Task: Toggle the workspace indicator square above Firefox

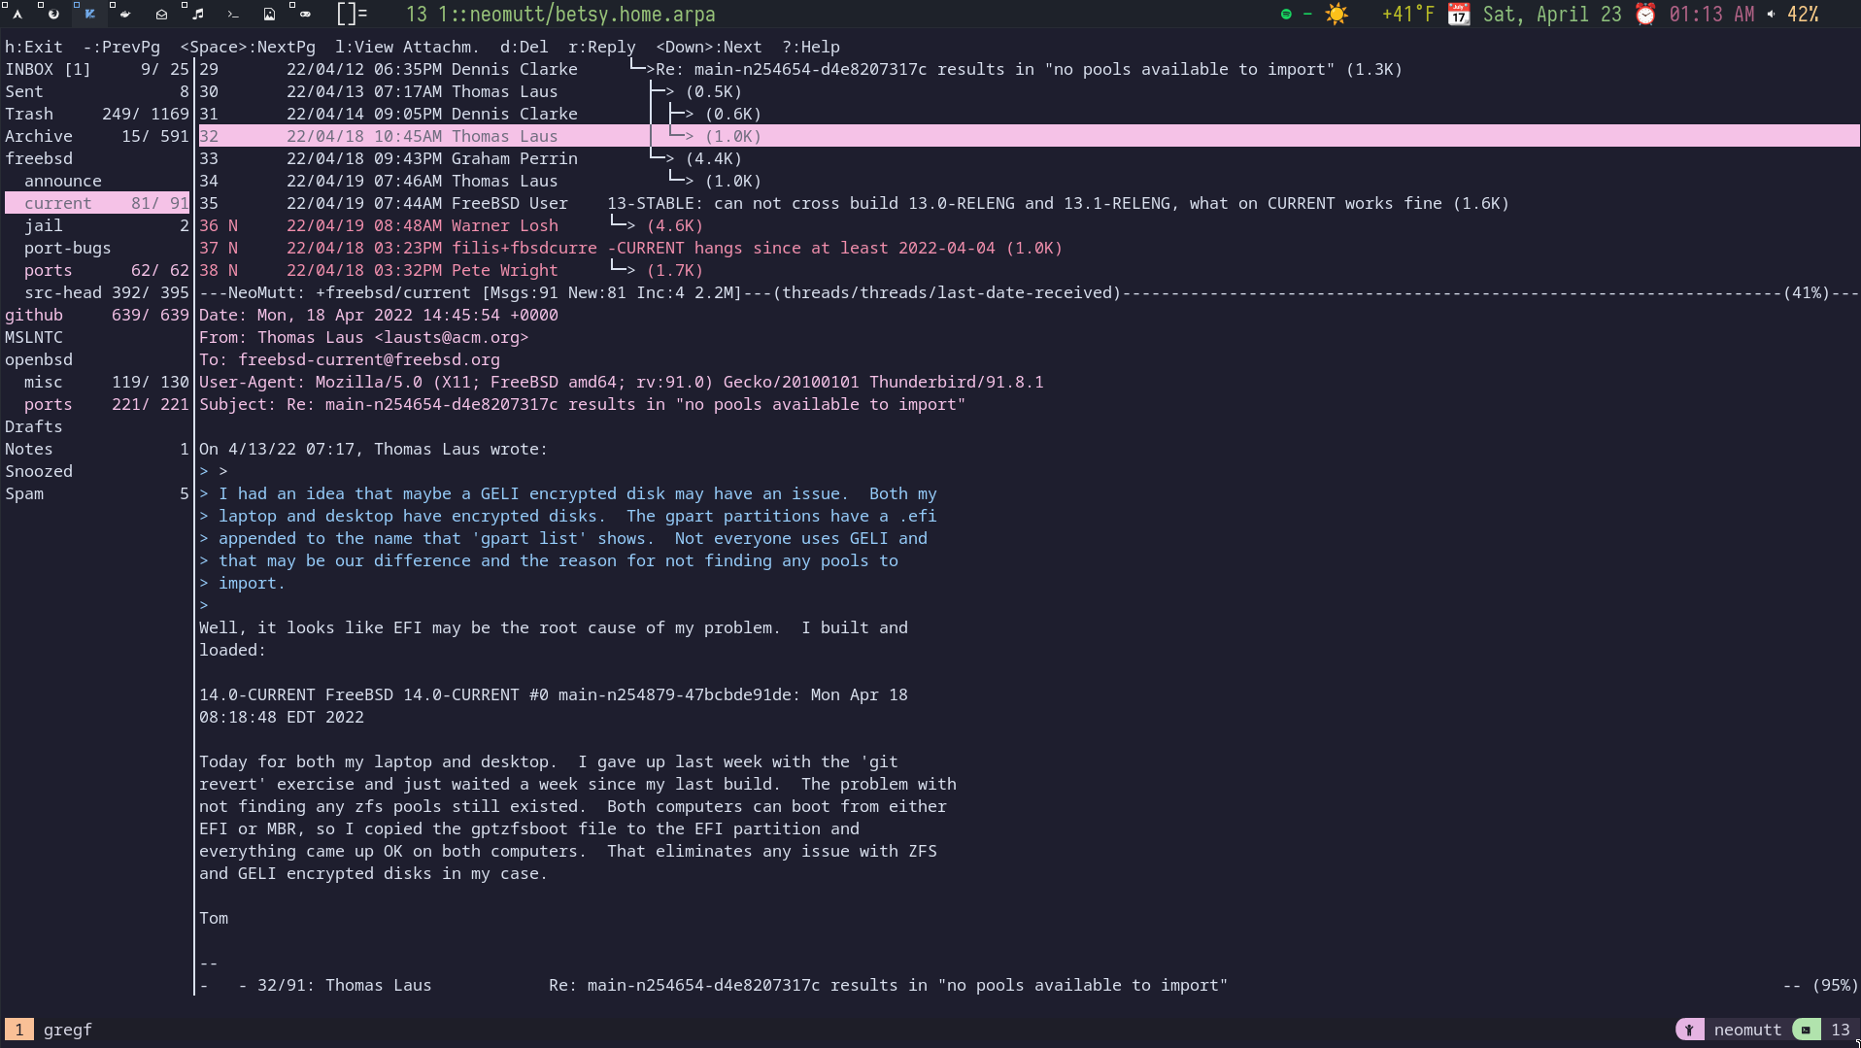Action: (x=41, y=5)
